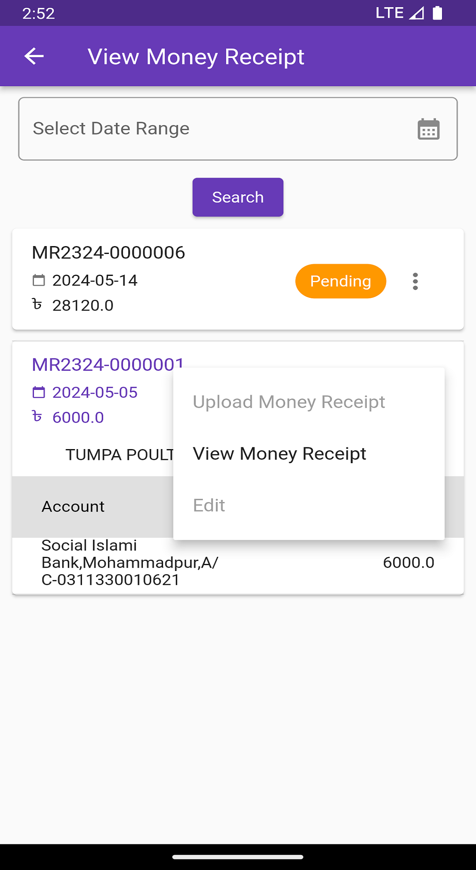Tap the battery icon in status bar
The width and height of the screenshot is (476, 870).
437,13
